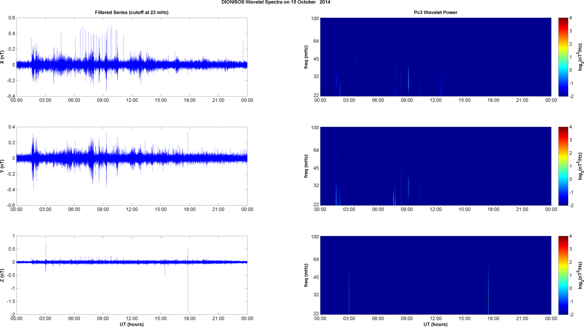Click the log2(nT²/Hz) label beside top colorbar
The width and height of the screenshot is (584, 327).
point(581,57)
